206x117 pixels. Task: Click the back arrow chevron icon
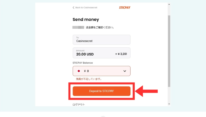click(74, 8)
